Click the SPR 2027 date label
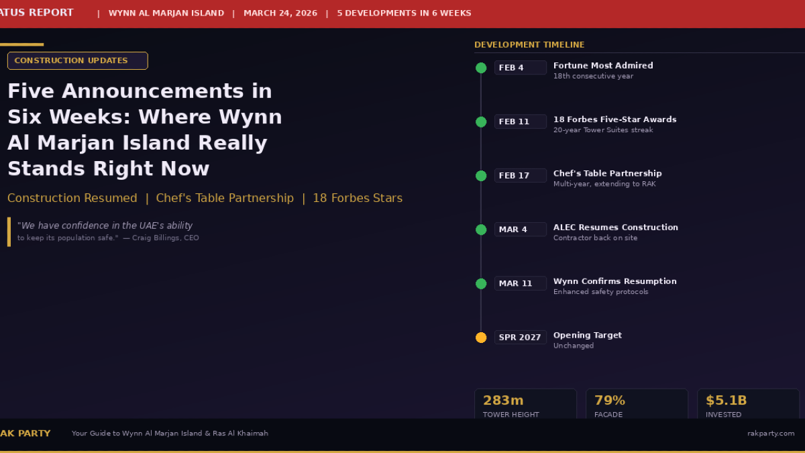Image resolution: width=805 pixels, height=453 pixels. coord(520,338)
